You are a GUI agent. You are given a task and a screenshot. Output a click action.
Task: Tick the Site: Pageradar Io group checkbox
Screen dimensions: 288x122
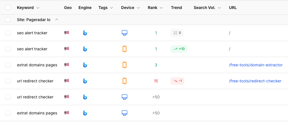pos(8,20)
